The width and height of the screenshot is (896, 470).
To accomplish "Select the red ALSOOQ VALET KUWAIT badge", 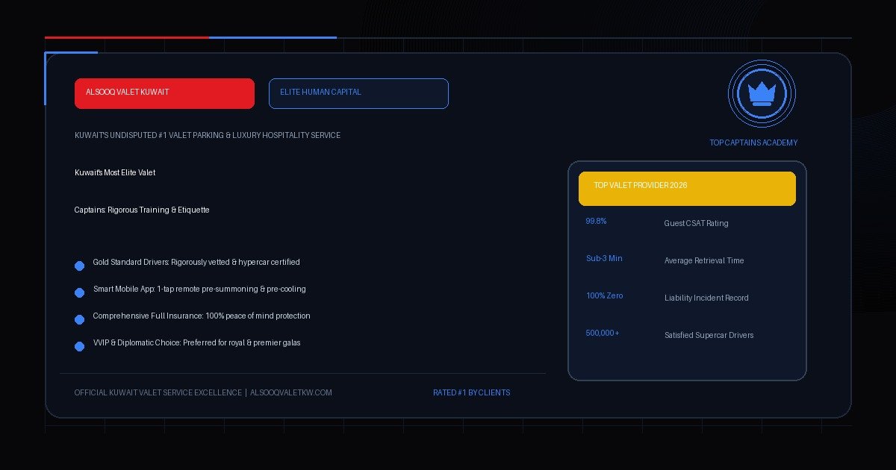I will coord(164,93).
